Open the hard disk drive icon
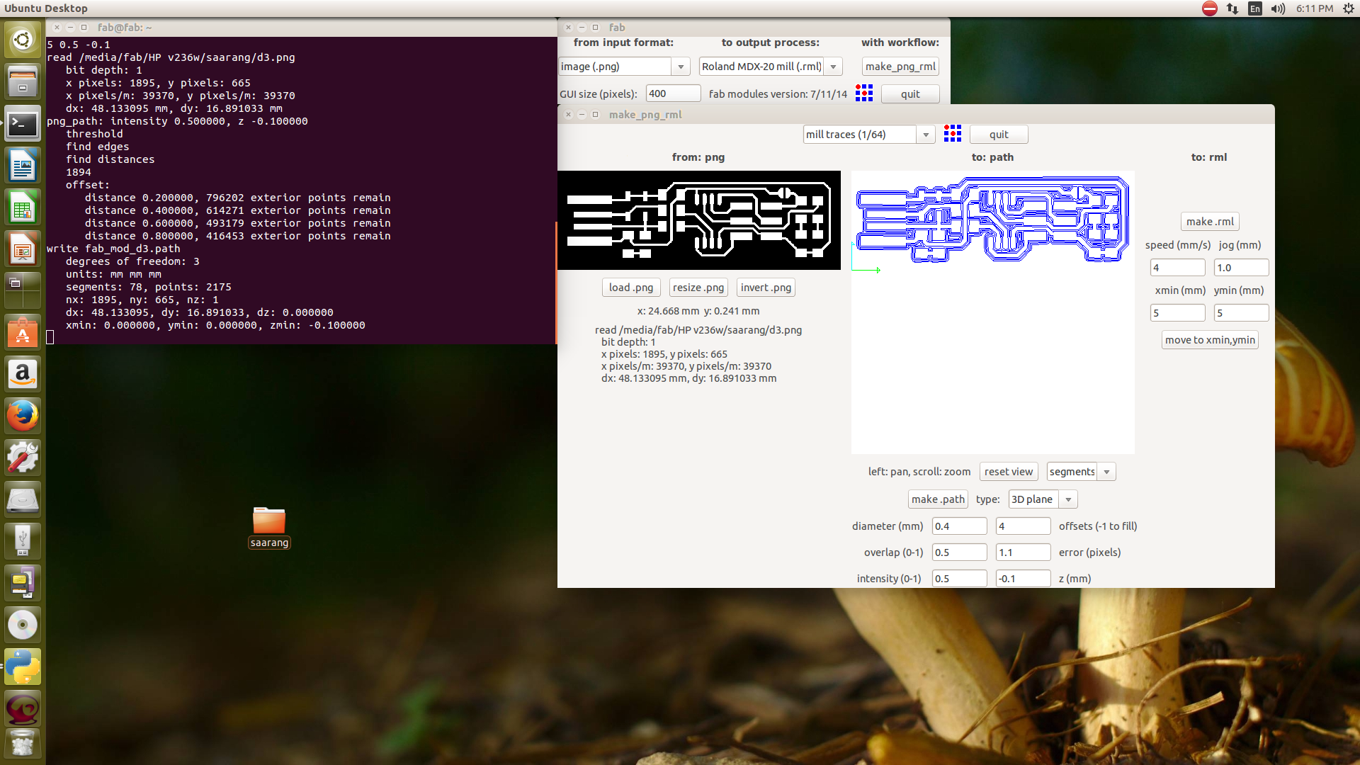This screenshot has height=765, width=1360. [x=23, y=499]
